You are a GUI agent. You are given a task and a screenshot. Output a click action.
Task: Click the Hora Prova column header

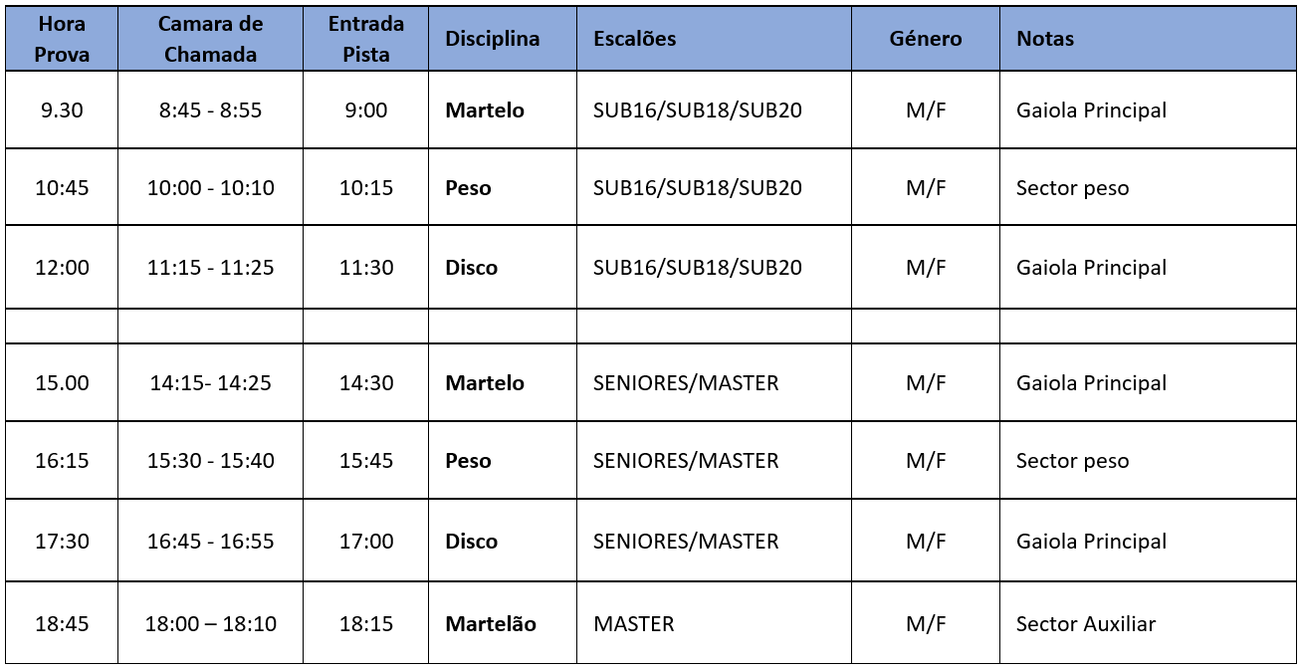click(62, 39)
